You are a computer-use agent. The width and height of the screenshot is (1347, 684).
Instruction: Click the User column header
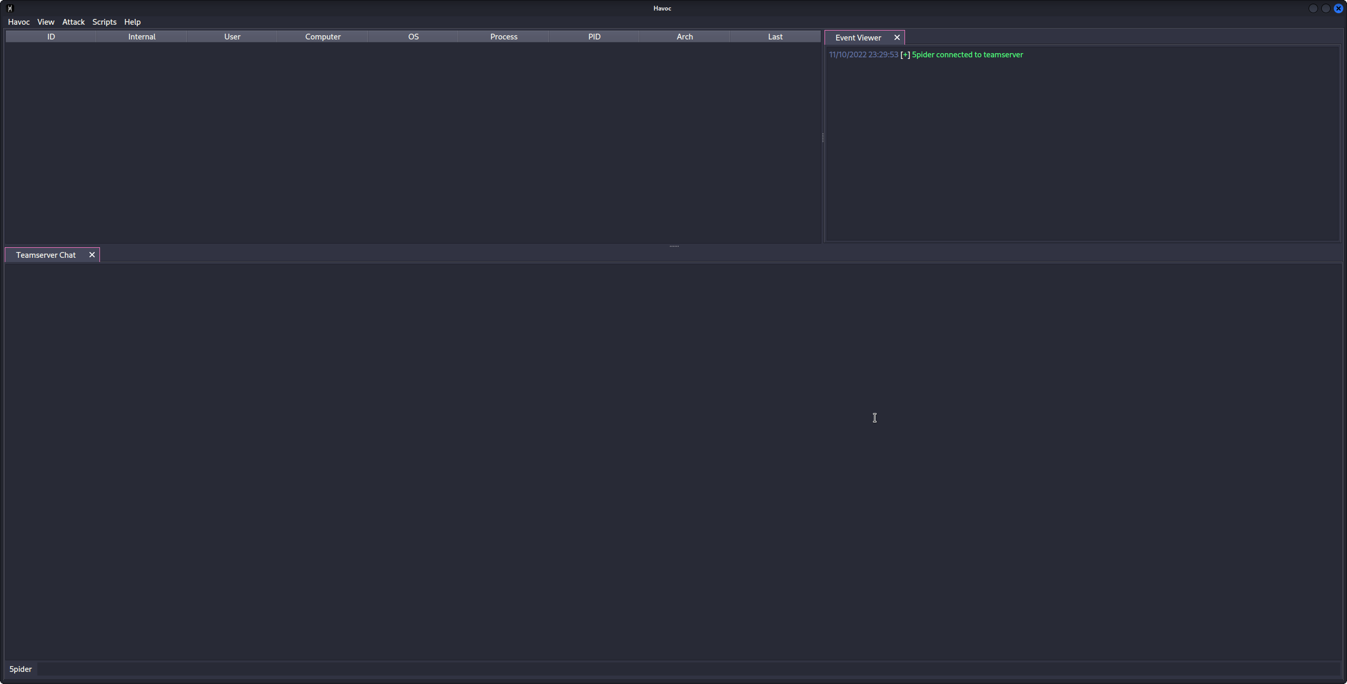click(x=232, y=36)
